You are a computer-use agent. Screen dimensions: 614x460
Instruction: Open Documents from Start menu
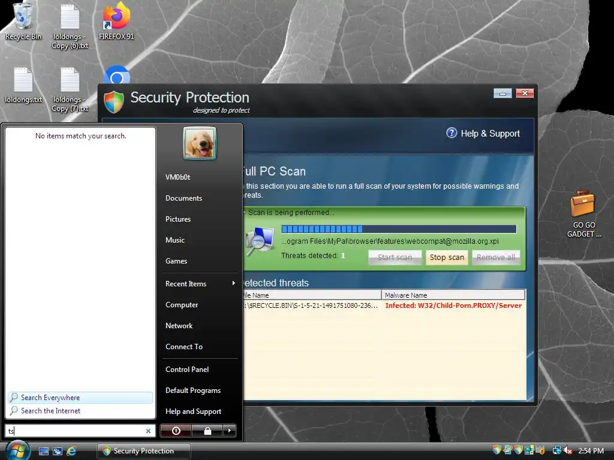tap(183, 198)
